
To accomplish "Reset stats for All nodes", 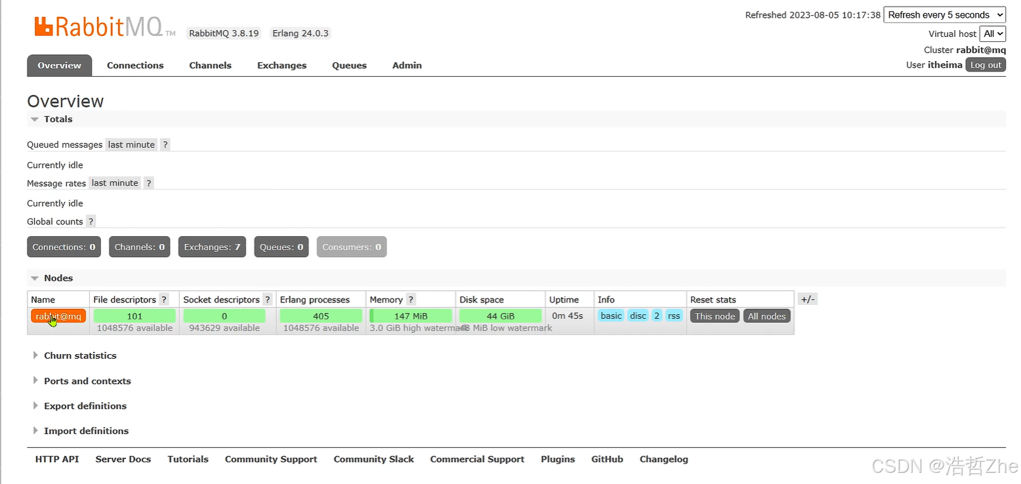I will pos(766,316).
